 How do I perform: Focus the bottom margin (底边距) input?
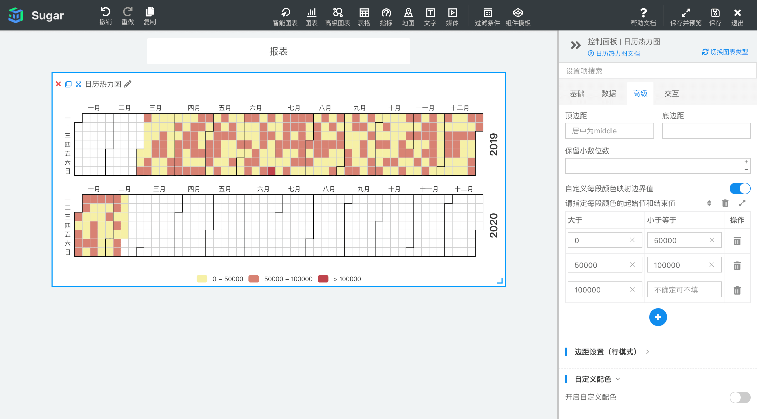tap(706, 130)
